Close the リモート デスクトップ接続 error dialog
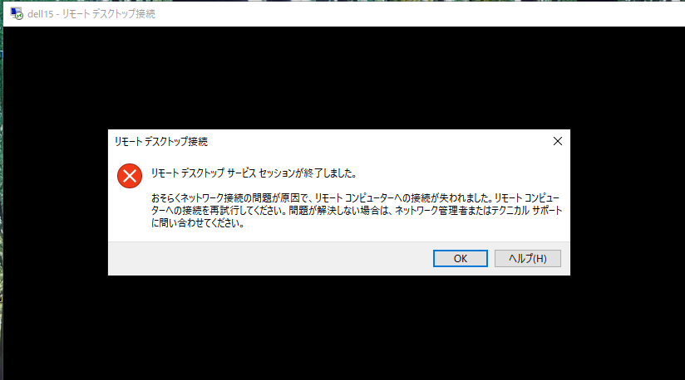This screenshot has height=380, width=685. tap(558, 141)
